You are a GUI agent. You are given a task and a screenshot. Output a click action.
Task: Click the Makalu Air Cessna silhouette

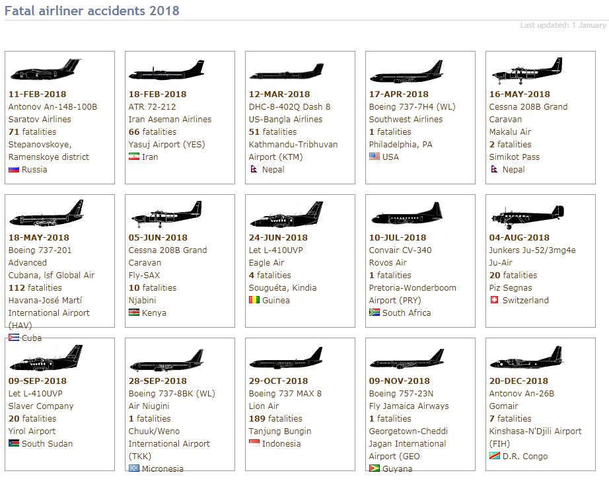point(526,71)
